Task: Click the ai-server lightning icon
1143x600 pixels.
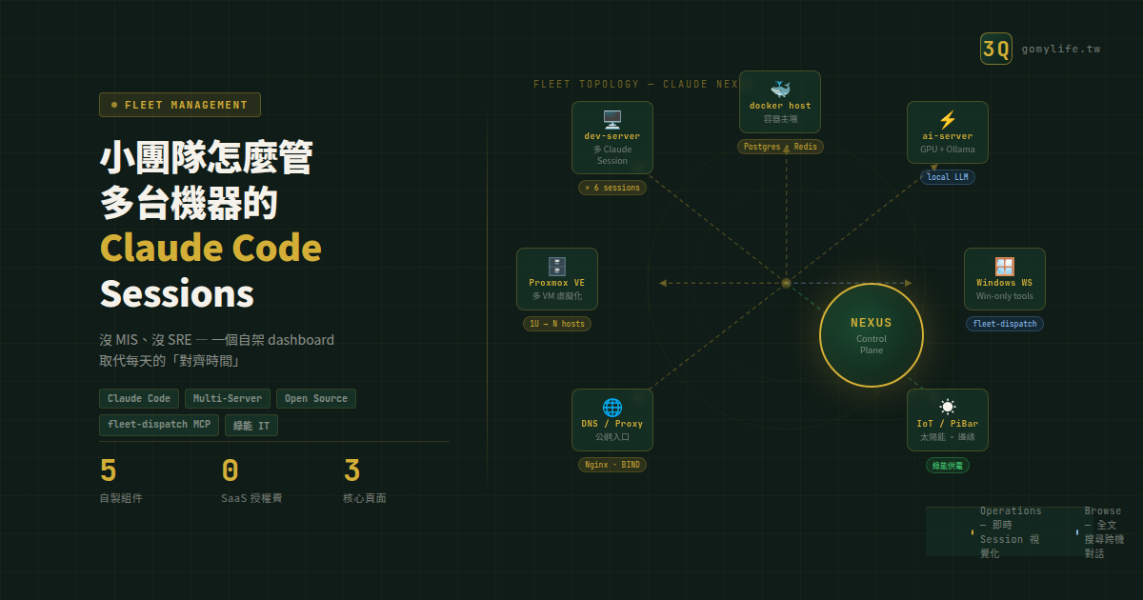Action: click(948, 120)
